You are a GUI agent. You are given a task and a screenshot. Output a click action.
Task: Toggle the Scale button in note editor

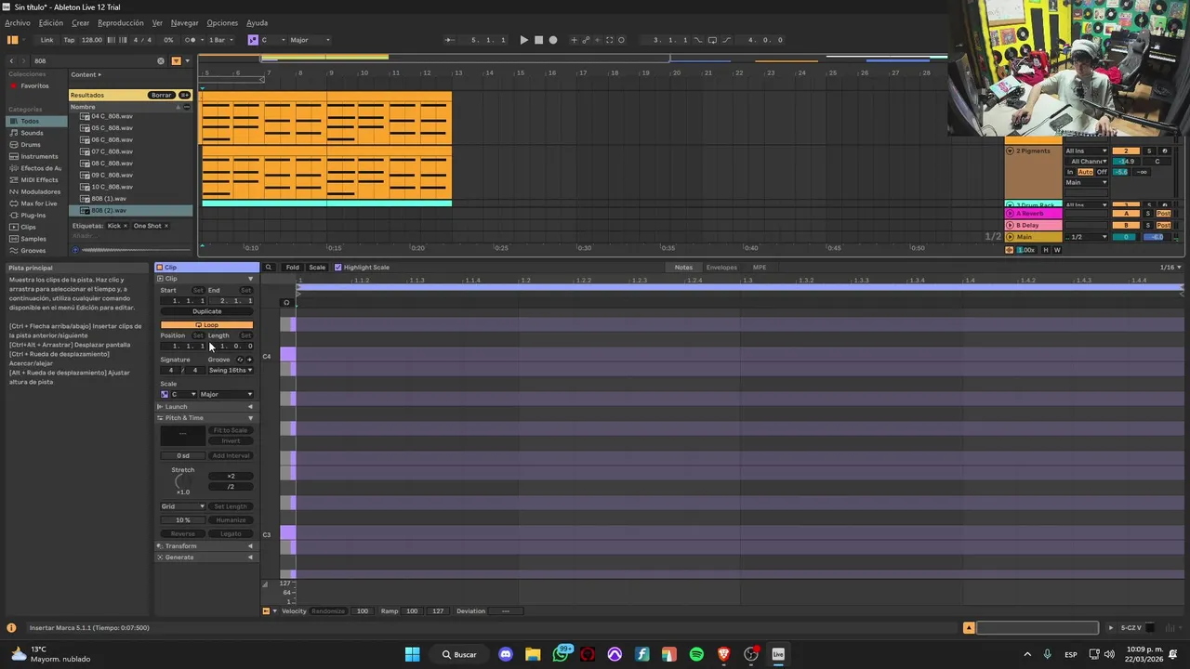tap(317, 268)
